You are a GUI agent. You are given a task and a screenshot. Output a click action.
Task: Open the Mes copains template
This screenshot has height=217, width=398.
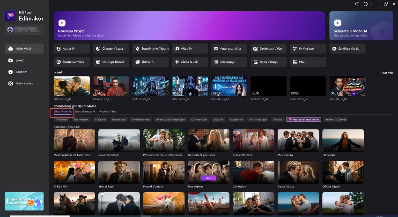298,141
